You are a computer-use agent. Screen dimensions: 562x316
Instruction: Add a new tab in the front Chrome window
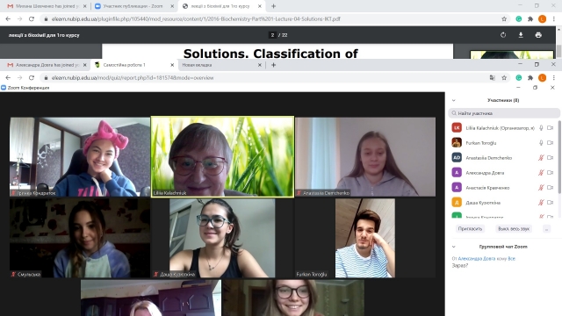coord(273,65)
